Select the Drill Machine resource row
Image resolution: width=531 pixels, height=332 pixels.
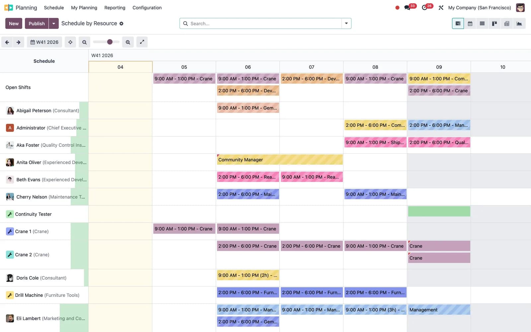(44, 295)
